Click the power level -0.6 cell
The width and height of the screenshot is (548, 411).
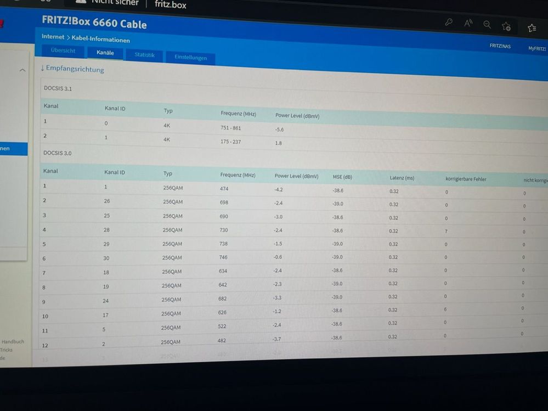coord(278,257)
